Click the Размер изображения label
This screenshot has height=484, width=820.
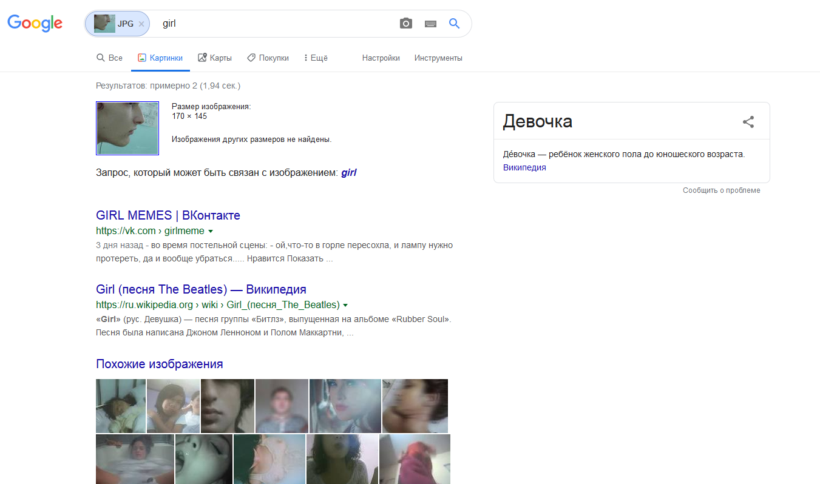[211, 107]
